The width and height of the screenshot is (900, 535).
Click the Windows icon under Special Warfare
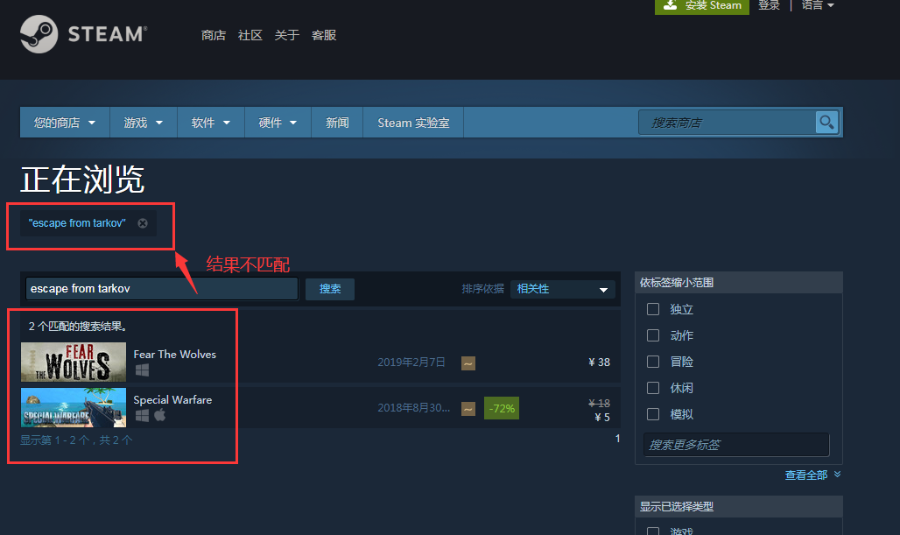point(142,415)
